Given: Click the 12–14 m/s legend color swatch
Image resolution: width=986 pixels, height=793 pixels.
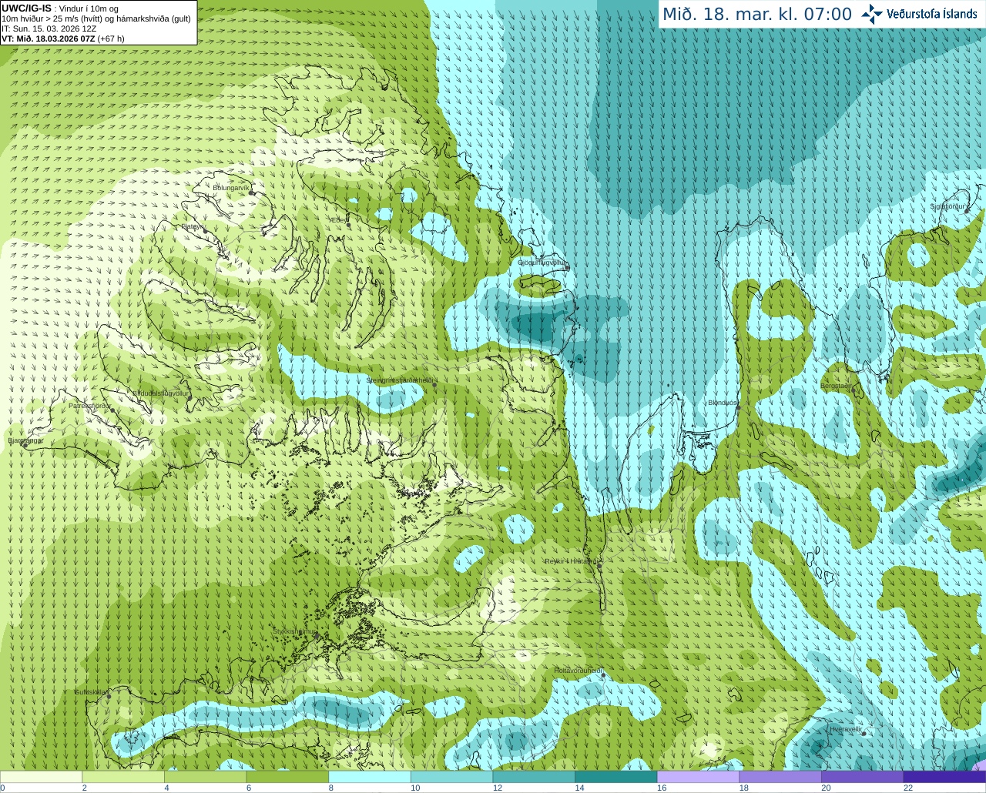Looking at the screenshot, I should click(534, 777).
